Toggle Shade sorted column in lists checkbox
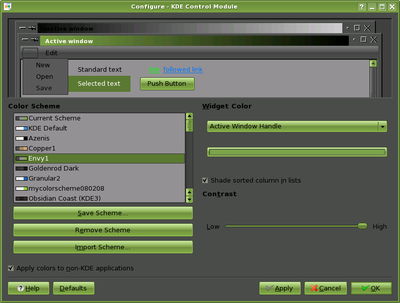Screen dimensions: 400x303 click(x=205, y=181)
